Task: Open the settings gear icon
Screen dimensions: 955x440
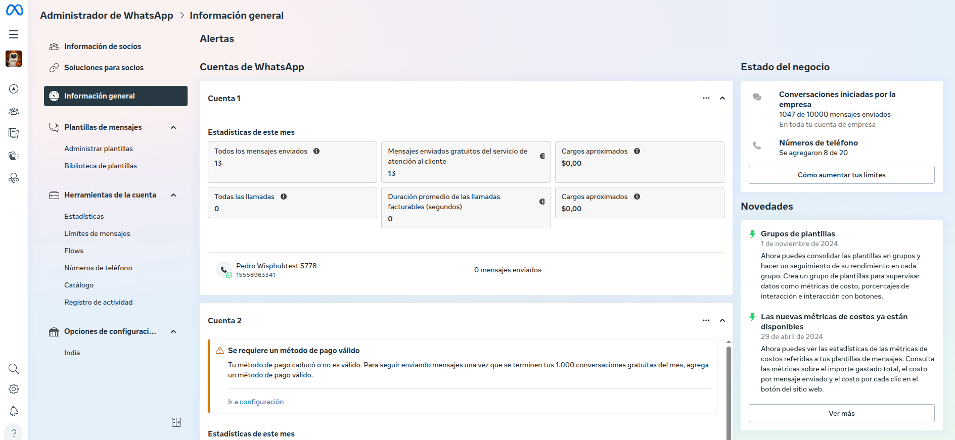Action: click(x=14, y=389)
